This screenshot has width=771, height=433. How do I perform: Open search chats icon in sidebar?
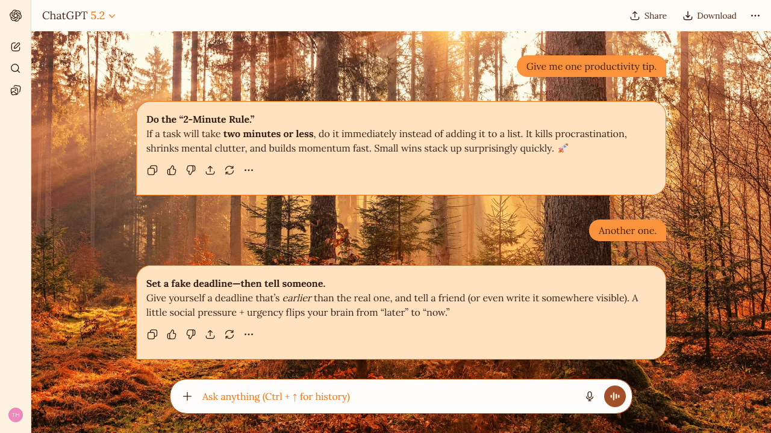pyautogui.click(x=16, y=69)
